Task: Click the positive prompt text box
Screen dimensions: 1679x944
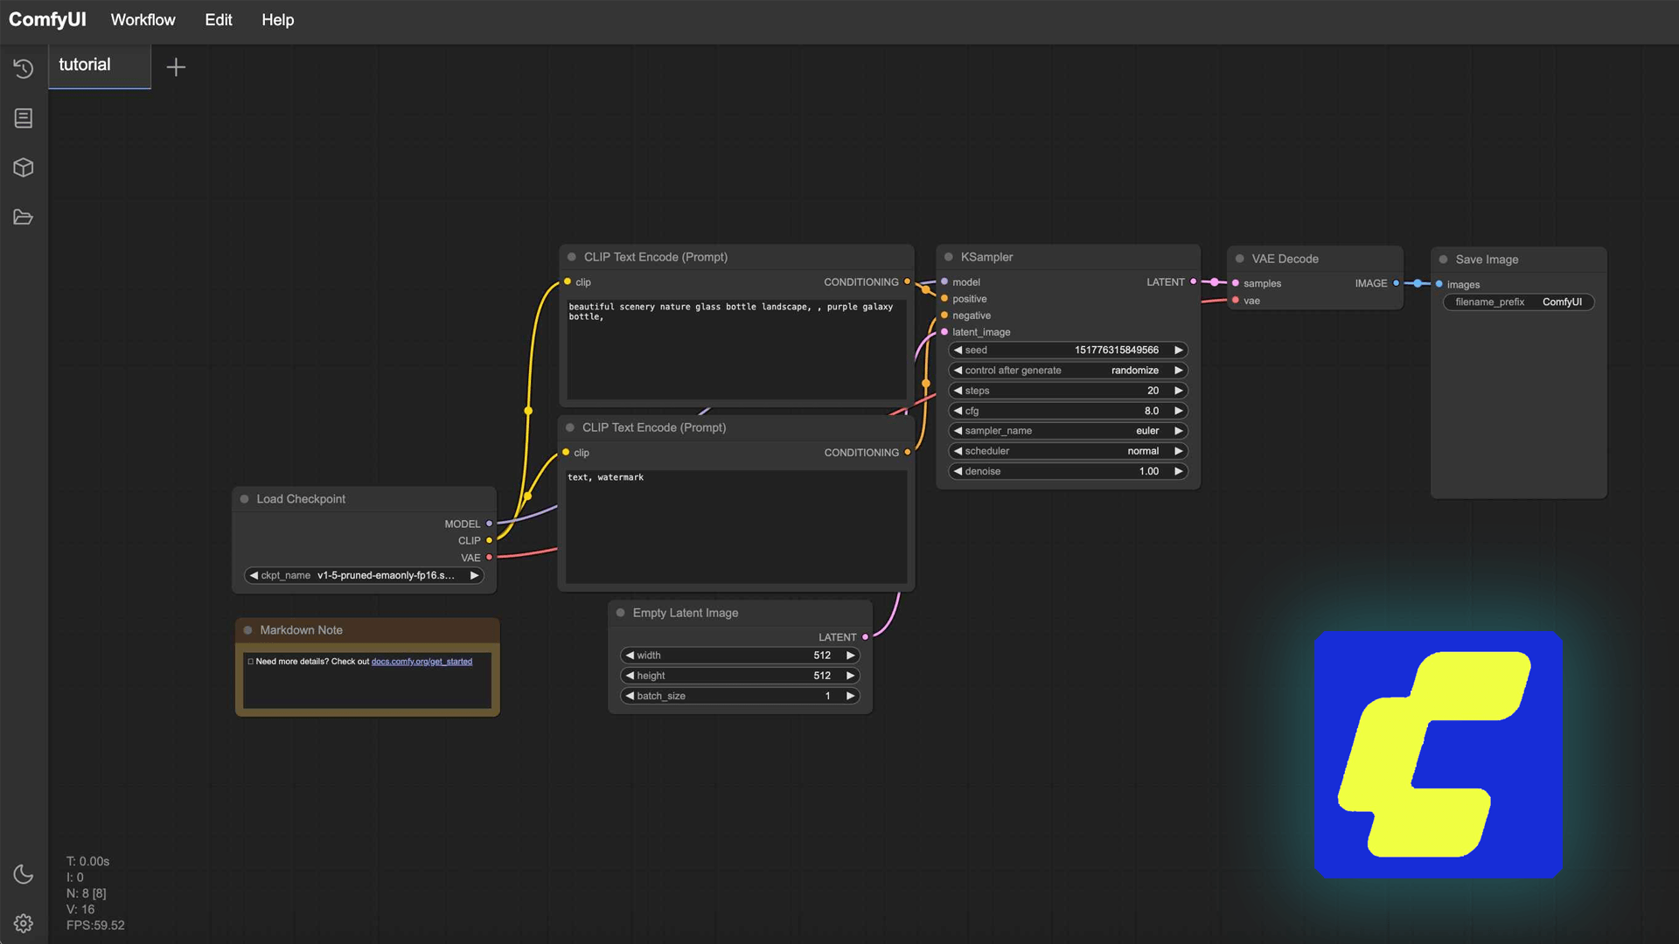Action: click(735, 350)
